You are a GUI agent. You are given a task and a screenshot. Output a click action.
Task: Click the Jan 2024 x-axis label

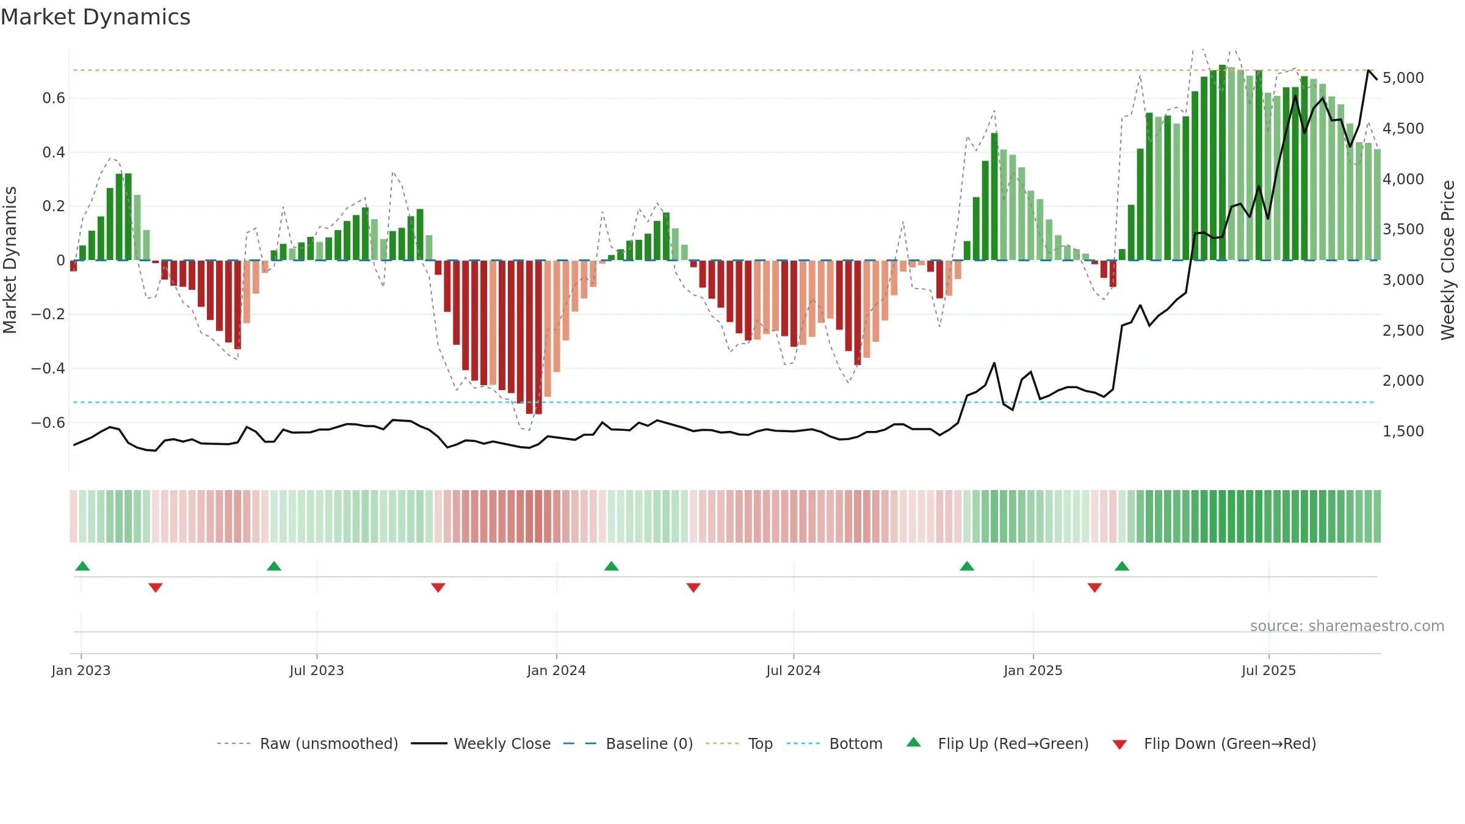pyautogui.click(x=557, y=670)
